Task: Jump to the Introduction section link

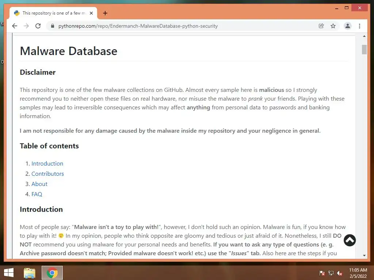Action: pyautogui.click(x=47, y=164)
